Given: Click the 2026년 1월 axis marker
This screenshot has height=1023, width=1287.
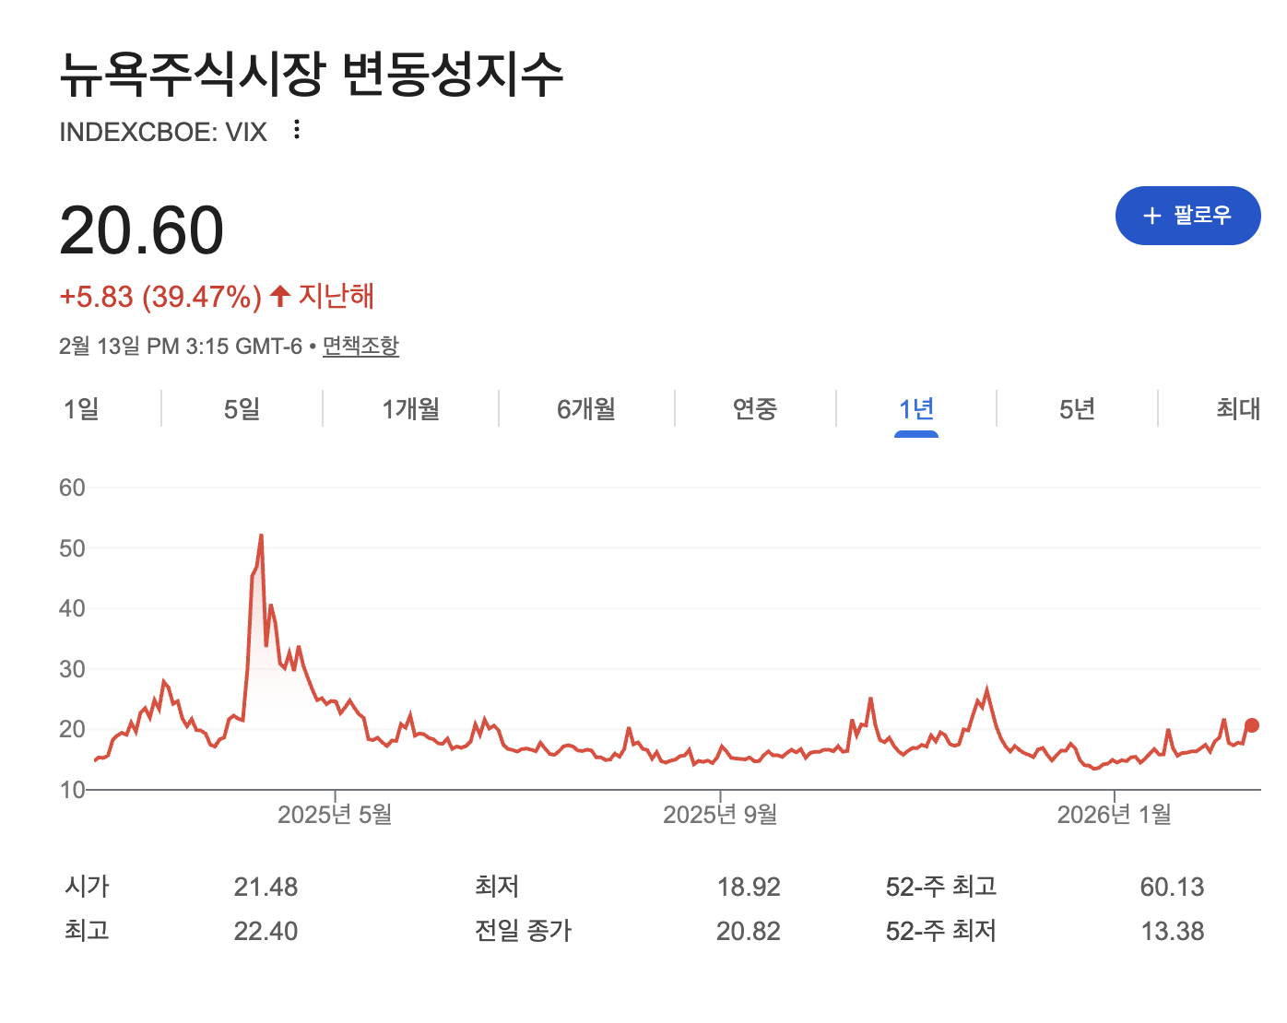Looking at the screenshot, I should pos(1114,814).
